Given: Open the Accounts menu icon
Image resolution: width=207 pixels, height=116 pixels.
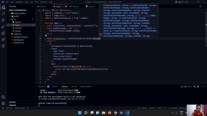Looking at the screenshot, I should pyautogui.click(x=3, y=97).
